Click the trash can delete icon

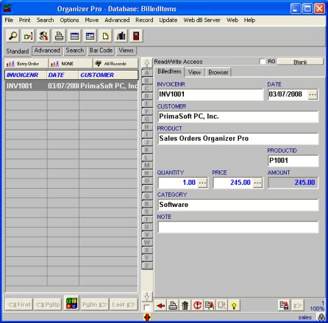[x=185, y=305]
